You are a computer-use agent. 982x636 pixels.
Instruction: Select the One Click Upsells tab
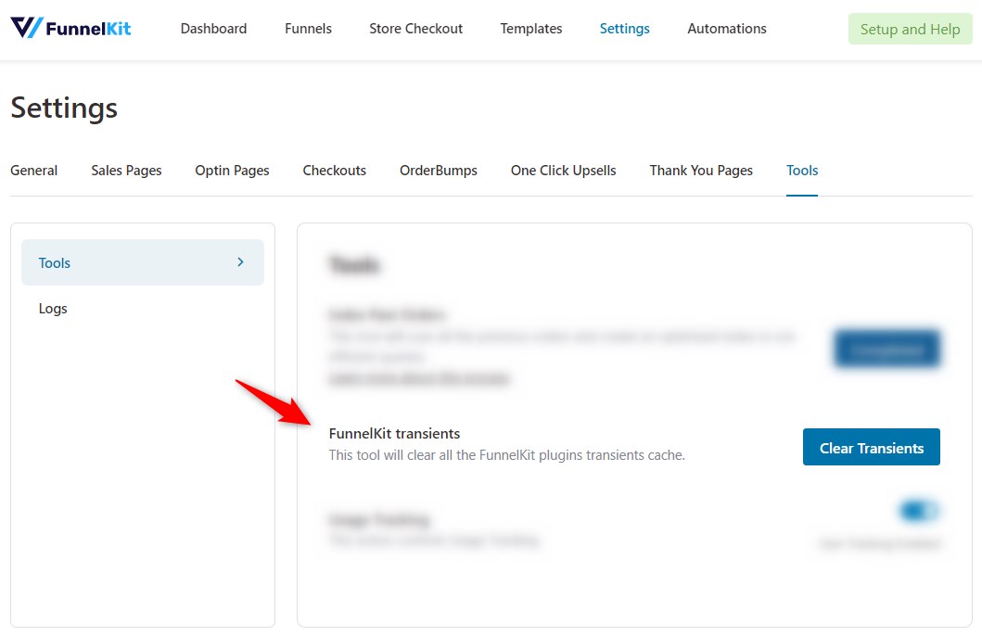(x=563, y=171)
